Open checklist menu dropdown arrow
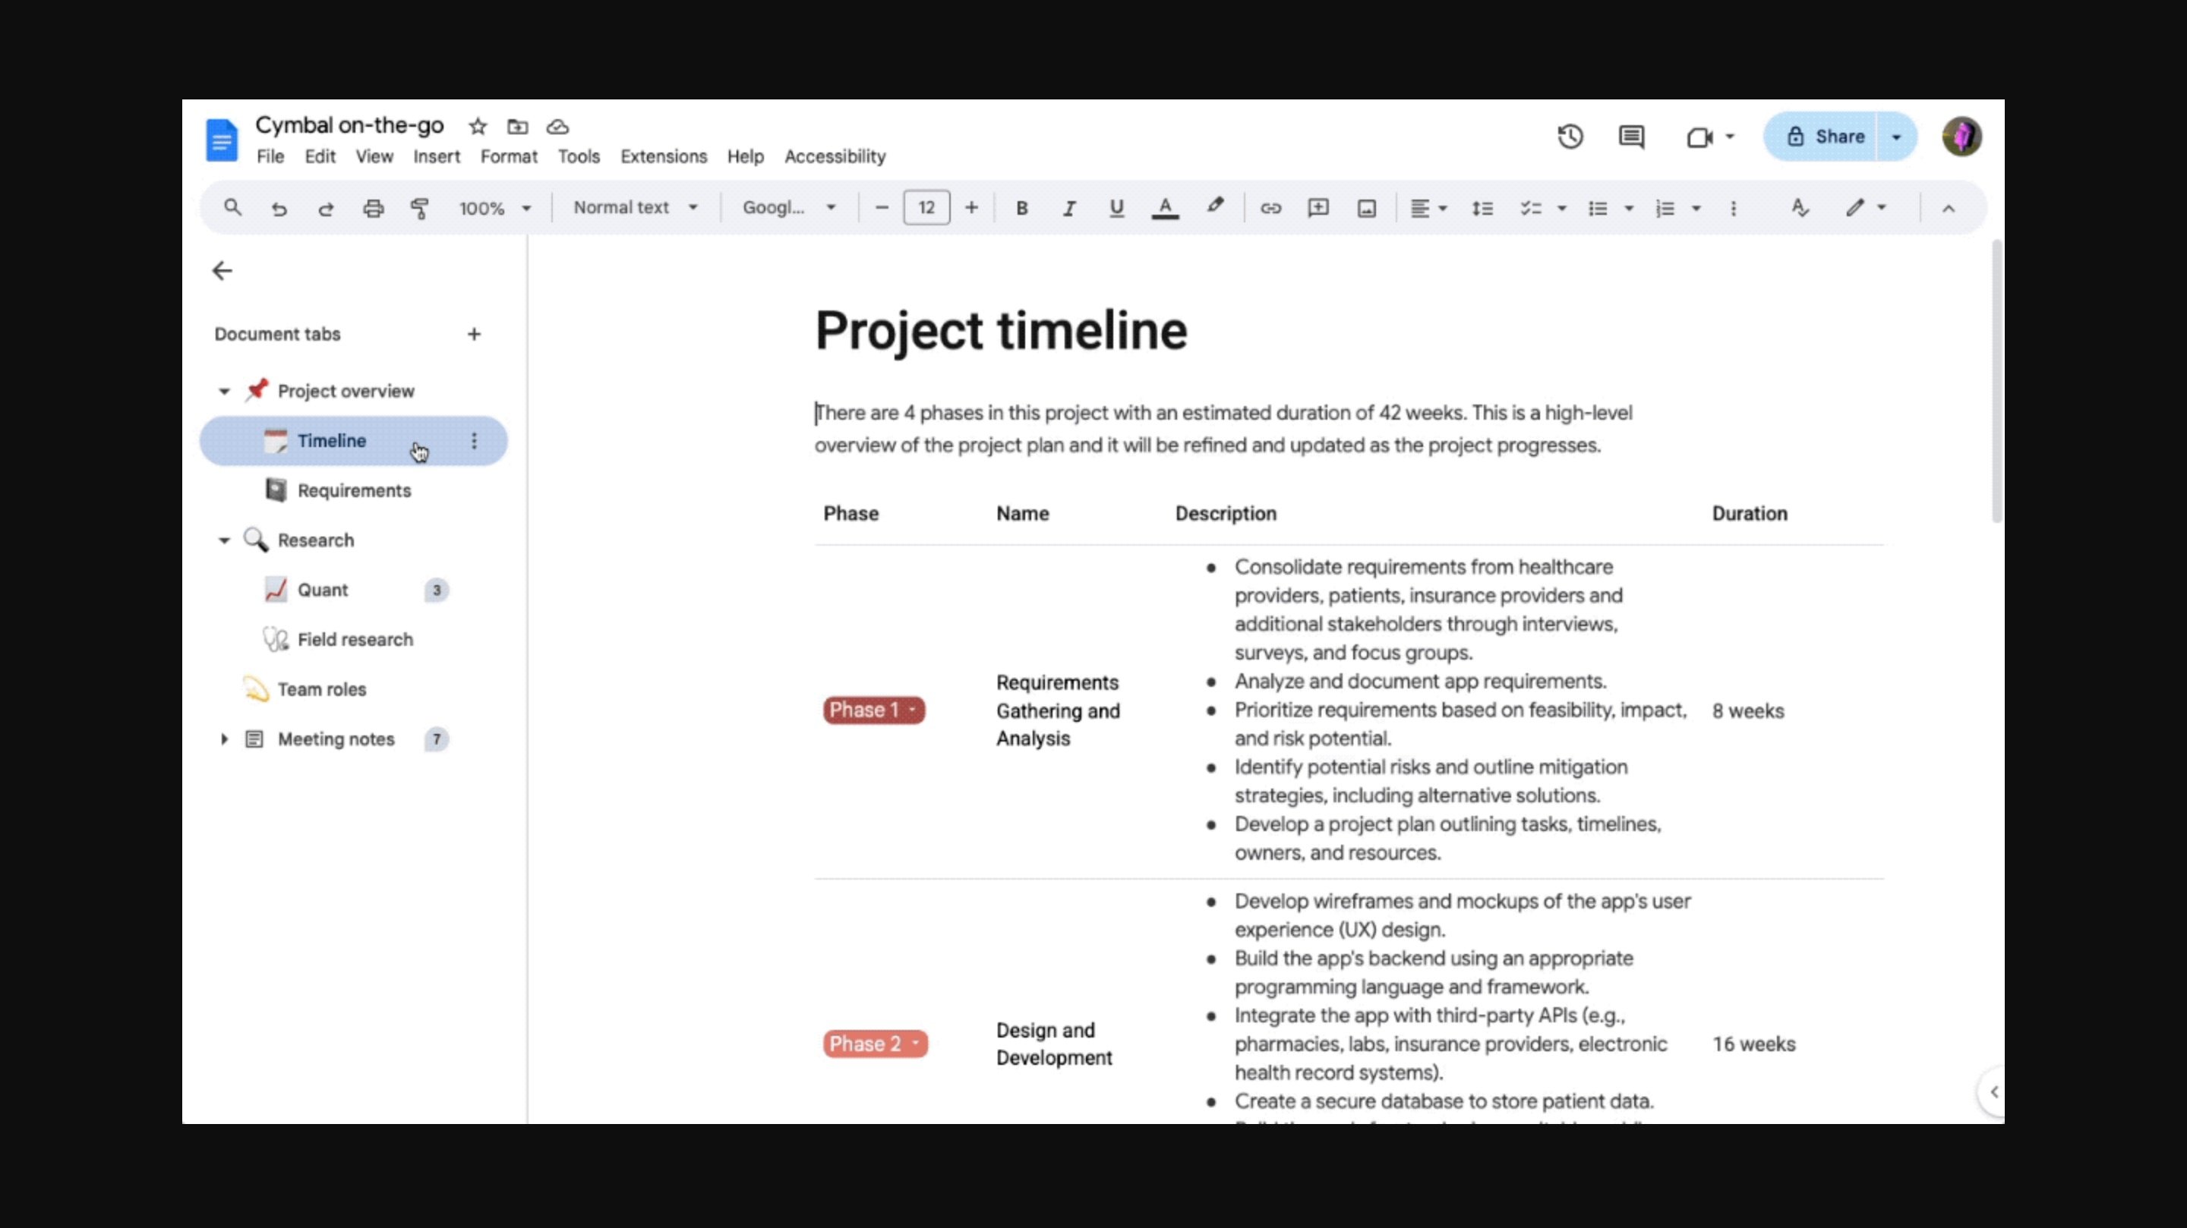This screenshot has width=2187, height=1228. (1561, 208)
